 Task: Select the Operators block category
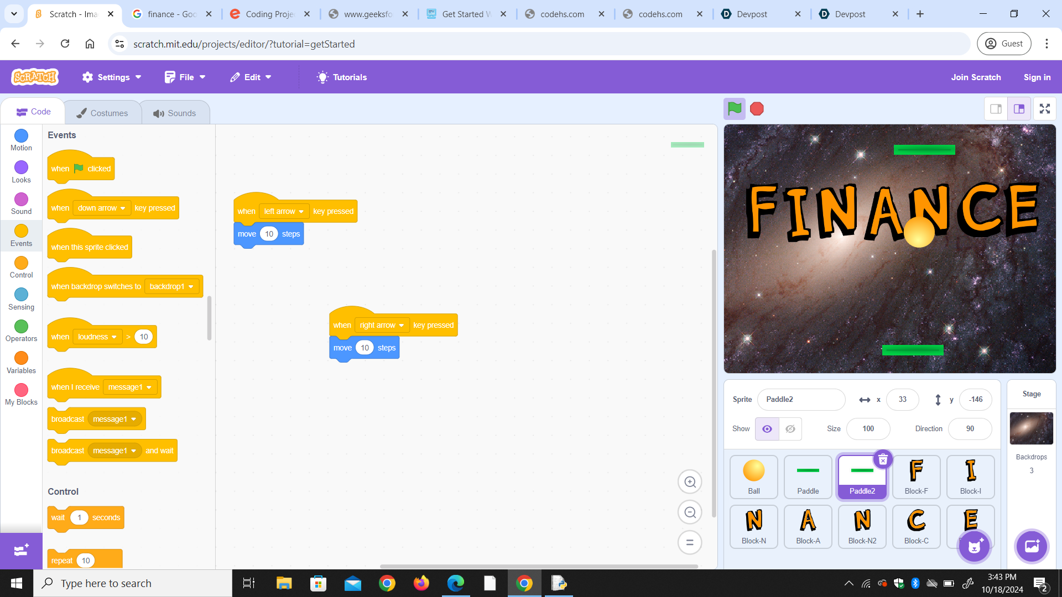(x=21, y=331)
